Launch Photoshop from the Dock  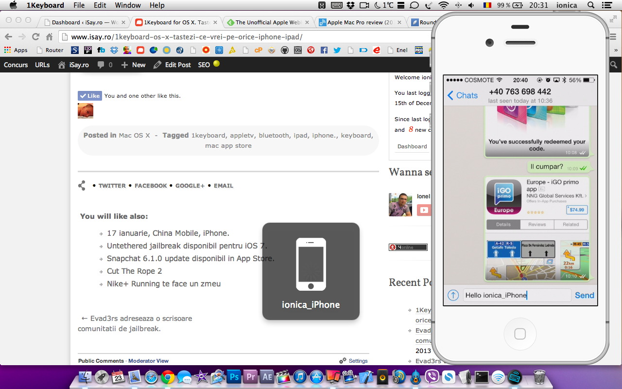pyautogui.click(x=234, y=377)
